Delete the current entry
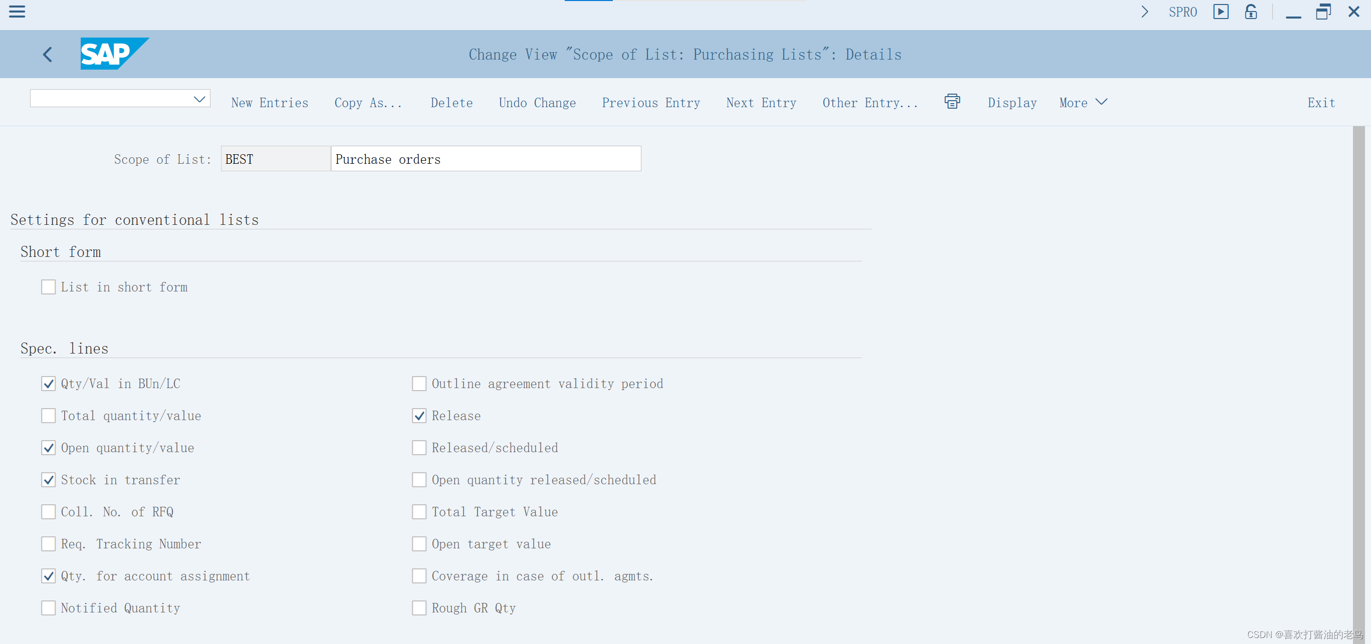 pyautogui.click(x=451, y=102)
